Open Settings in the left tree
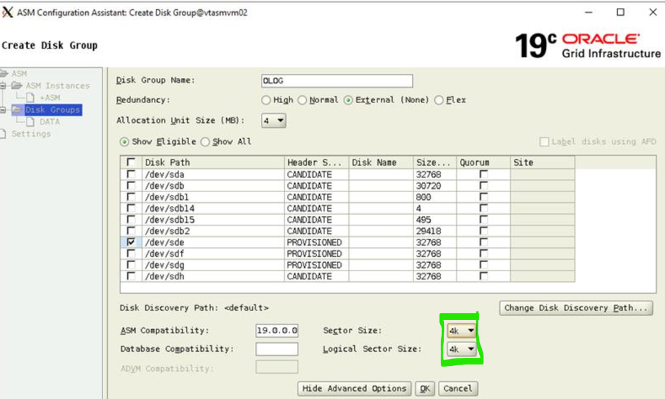 coord(31,134)
